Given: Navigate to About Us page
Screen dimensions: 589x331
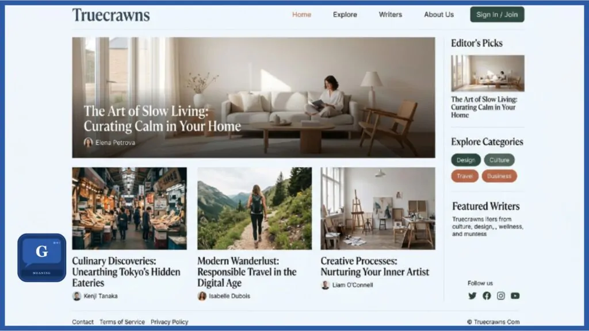Looking at the screenshot, I should [x=439, y=14].
